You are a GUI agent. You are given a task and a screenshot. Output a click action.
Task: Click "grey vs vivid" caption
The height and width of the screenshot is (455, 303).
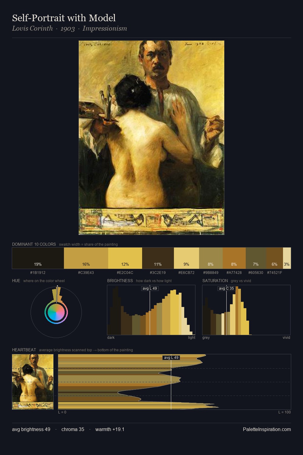(x=241, y=281)
